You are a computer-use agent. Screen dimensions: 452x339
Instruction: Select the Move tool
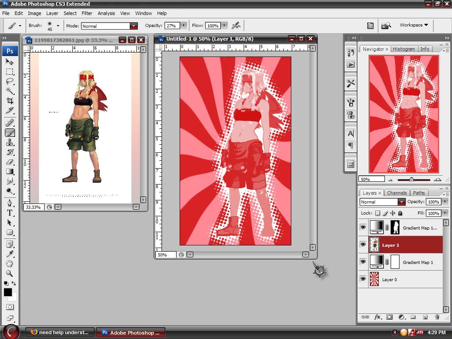click(x=10, y=62)
